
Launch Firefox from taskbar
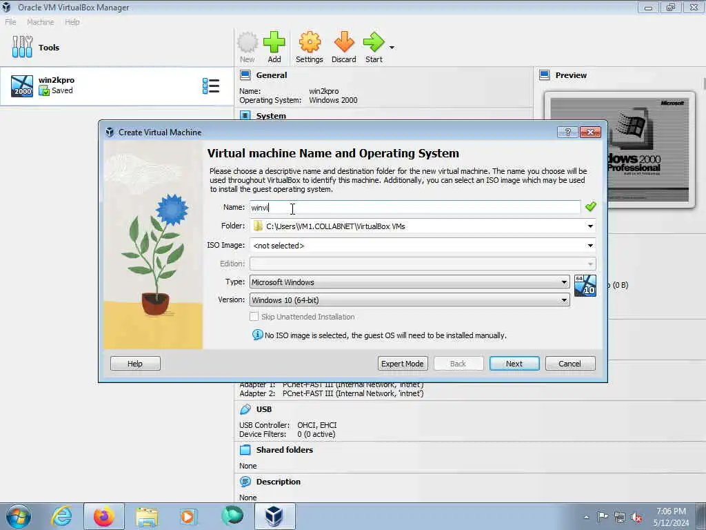coord(104,516)
